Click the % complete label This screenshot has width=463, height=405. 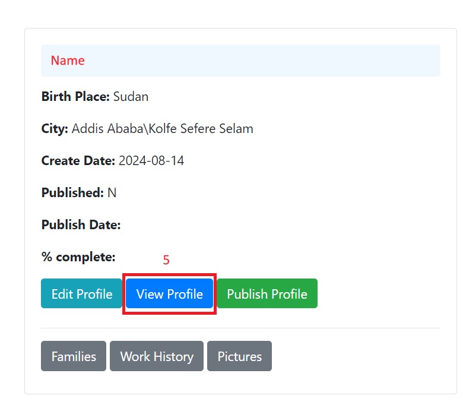(78, 257)
